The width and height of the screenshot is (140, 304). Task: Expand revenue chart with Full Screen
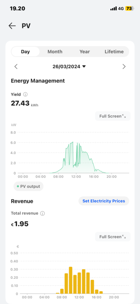(x=113, y=237)
